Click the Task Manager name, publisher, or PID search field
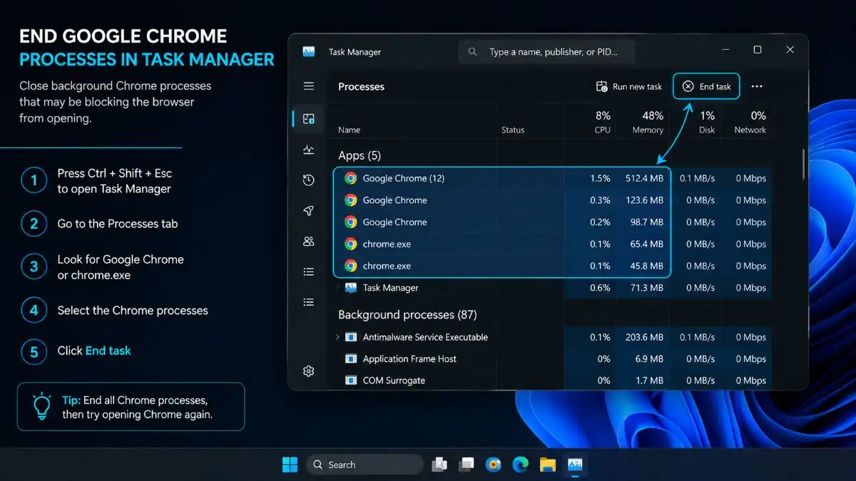 pyautogui.click(x=546, y=52)
